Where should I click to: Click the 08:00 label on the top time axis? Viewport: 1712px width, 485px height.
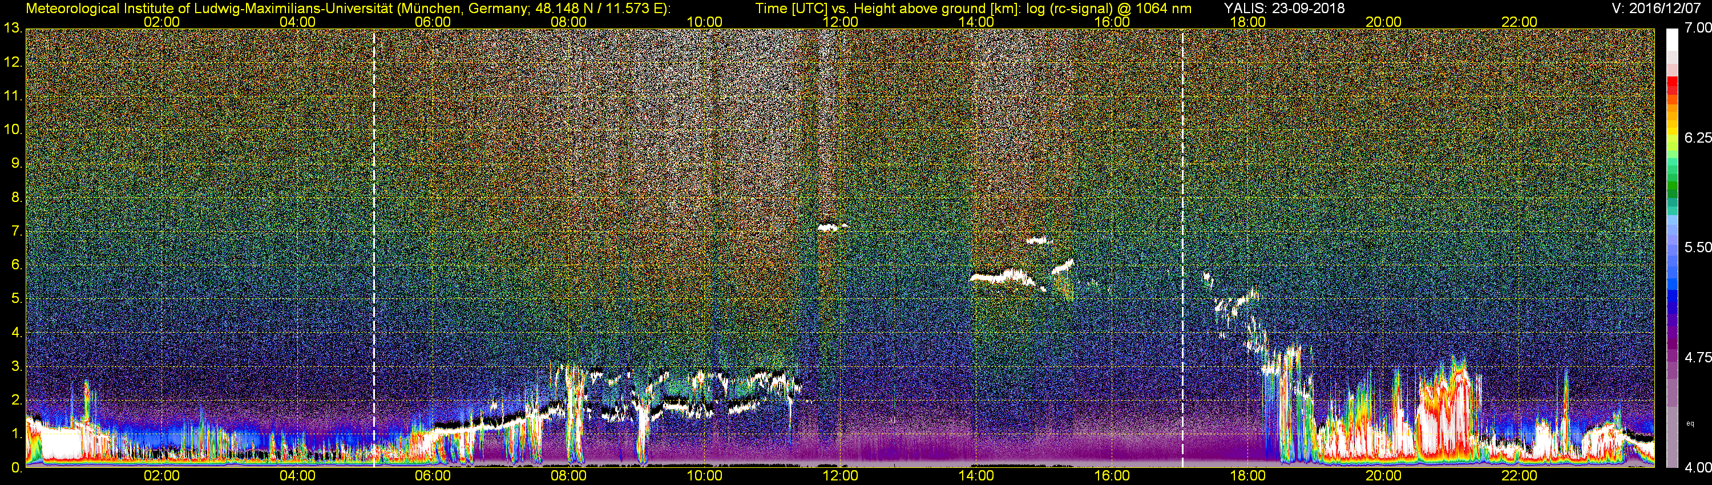pyautogui.click(x=569, y=22)
